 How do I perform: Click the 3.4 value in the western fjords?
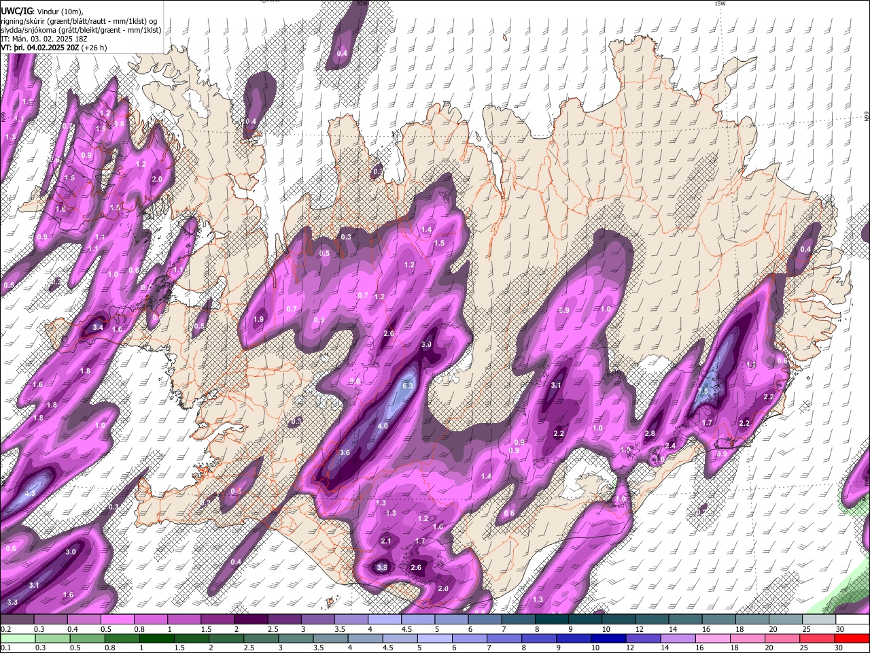97,328
